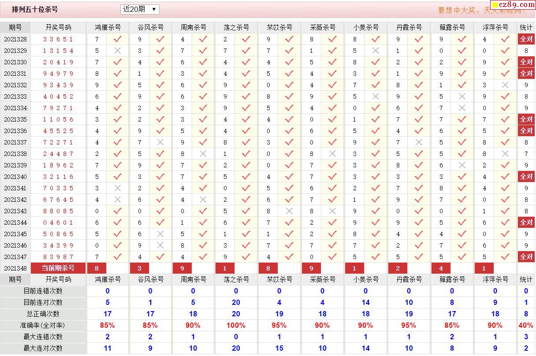Click winning numbers 8 3 9 8 7

pyautogui.click(x=59, y=257)
